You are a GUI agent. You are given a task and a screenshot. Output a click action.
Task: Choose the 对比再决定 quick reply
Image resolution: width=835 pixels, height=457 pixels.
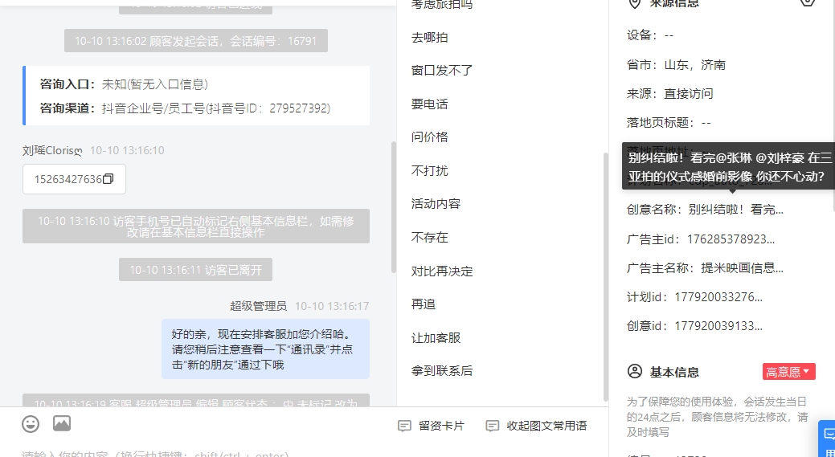(442, 271)
